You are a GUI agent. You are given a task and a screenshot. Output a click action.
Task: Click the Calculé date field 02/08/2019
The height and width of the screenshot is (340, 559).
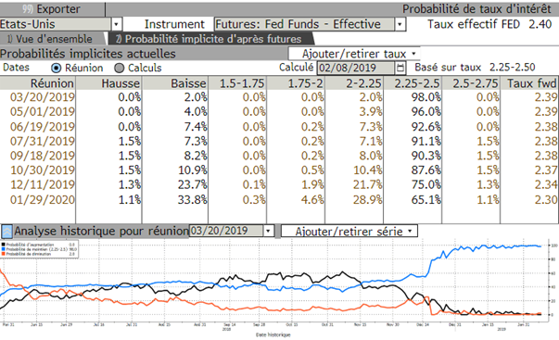coord(355,68)
